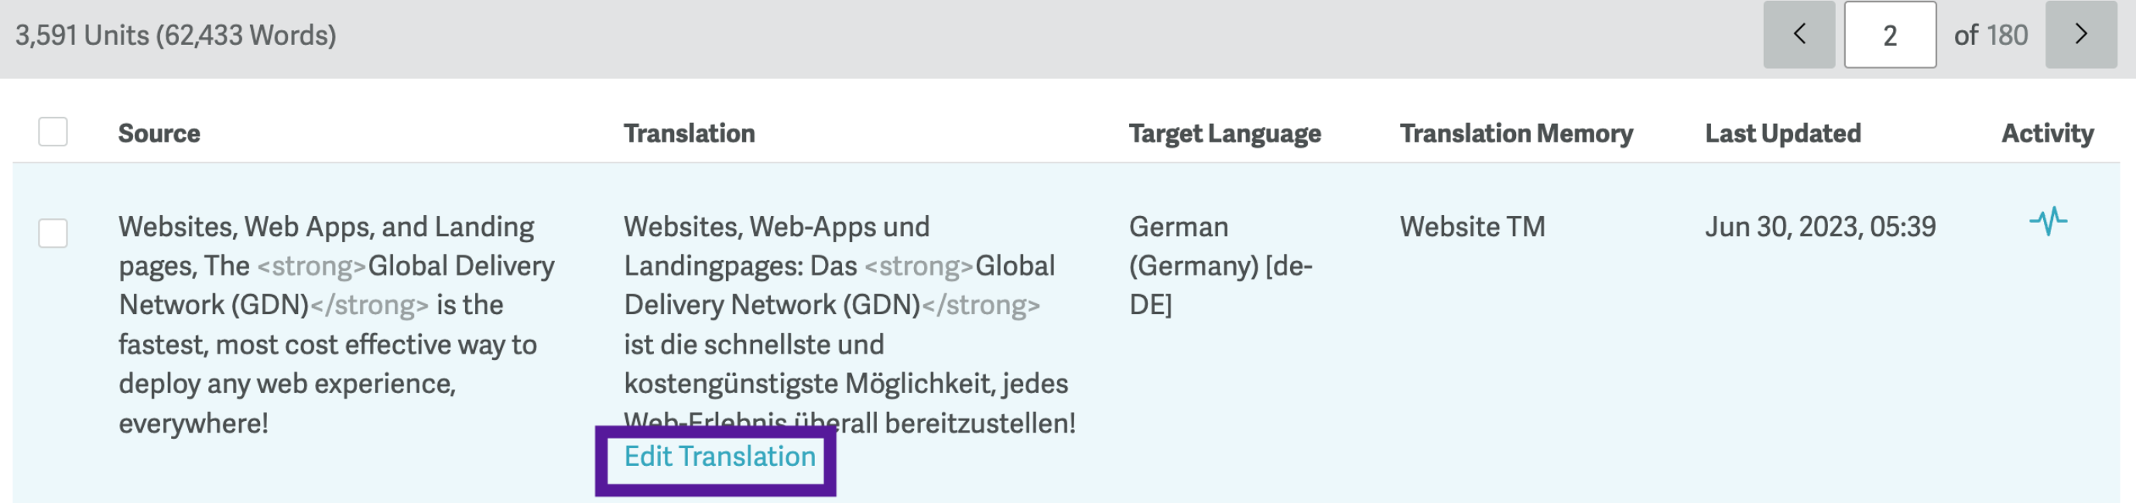Image resolution: width=2136 pixels, height=503 pixels.
Task: Check the box for the German translation row
Action: tap(53, 233)
